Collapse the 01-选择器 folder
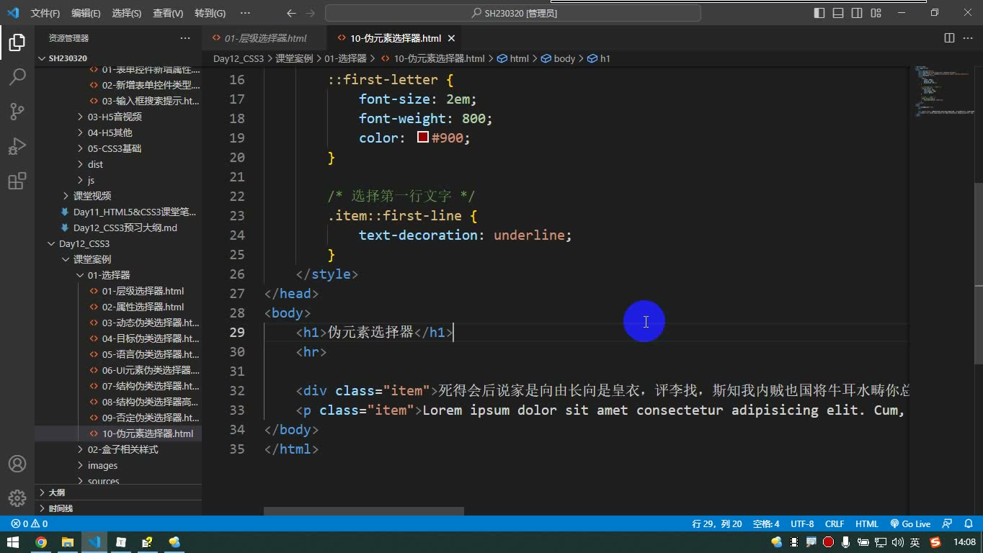The height and width of the screenshot is (553, 983). 108,275
